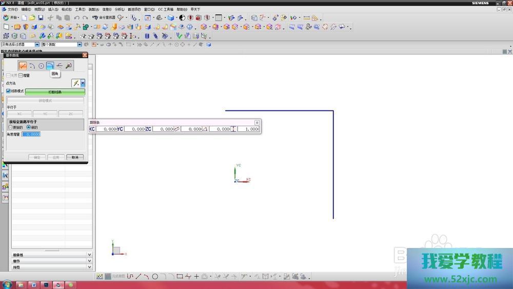Click the 角度增量 angle increment input field

click(31, 134)
